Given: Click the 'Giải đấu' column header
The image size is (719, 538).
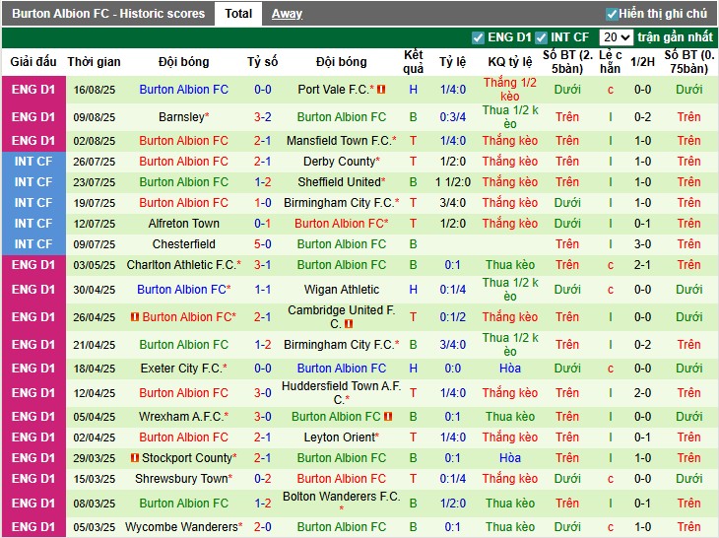Looking at the screenshot, I should (x=33, y=62).
